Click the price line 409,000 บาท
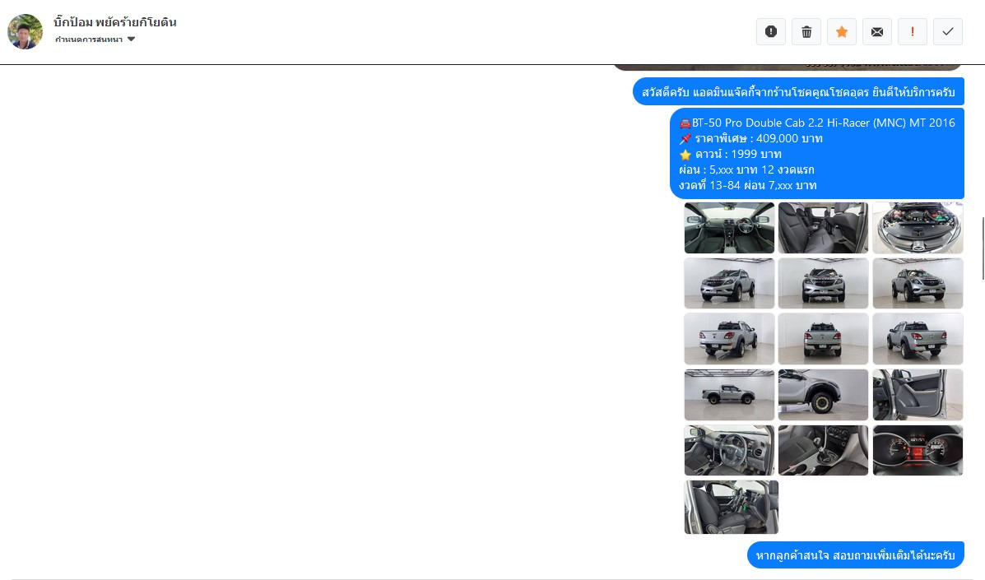Screen dimensions: 985x580 coord(750,139)
